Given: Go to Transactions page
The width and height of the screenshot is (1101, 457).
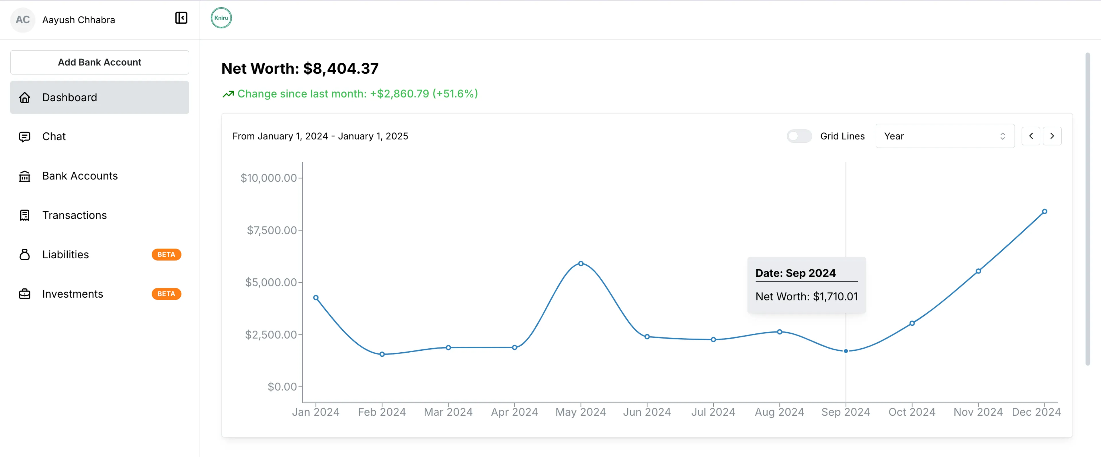Looking at the screenshot, I should 99,216.
